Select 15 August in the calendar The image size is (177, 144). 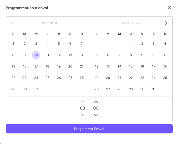click(x=131, y=66)
